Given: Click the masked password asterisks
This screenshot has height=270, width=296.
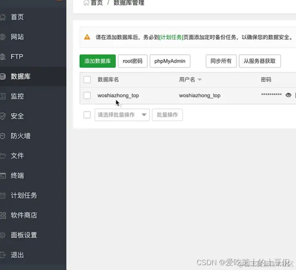Looking at the screenshot, I should coord(271,94).
